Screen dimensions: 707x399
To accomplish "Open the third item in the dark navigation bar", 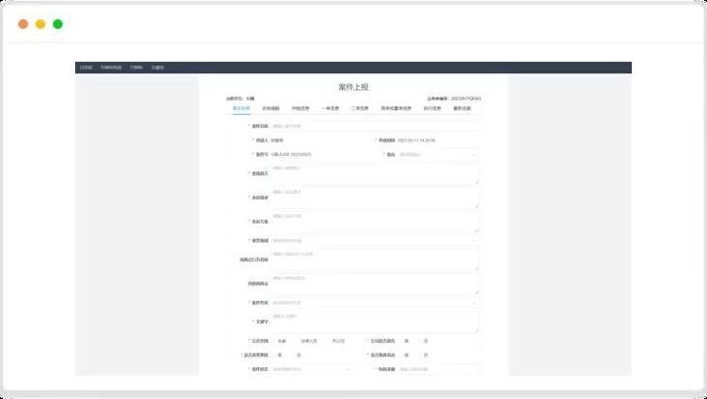I will click(x=136, y=67).
